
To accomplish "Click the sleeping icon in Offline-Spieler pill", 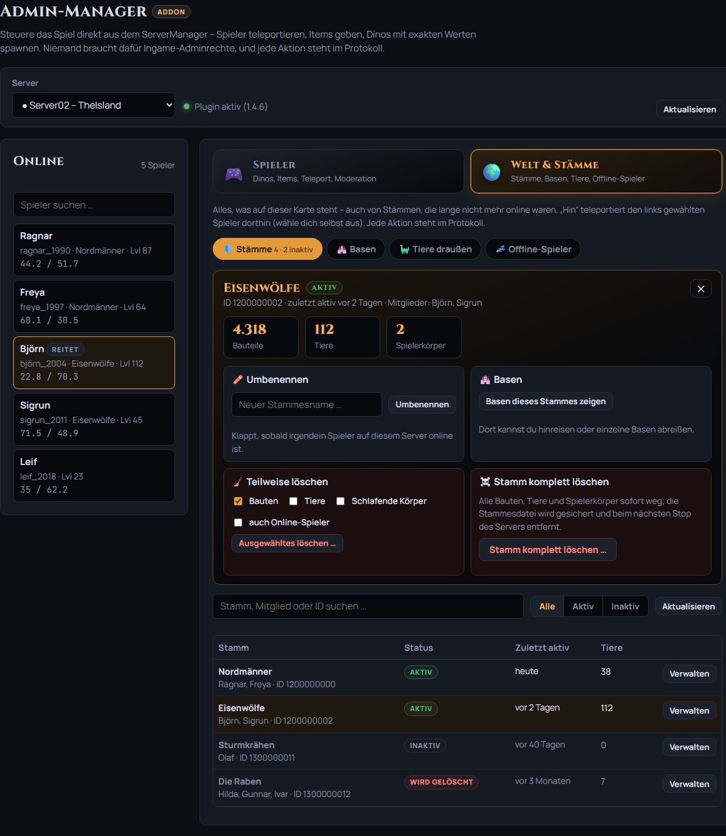I will [x=500, y=249].
